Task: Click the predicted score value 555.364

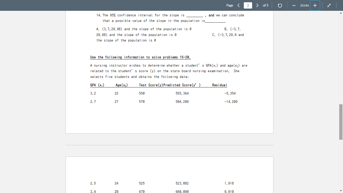Action: coord(182,93)
